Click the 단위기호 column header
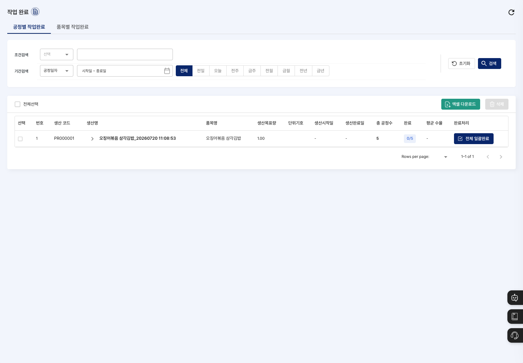 pyautogui.click(x=296, y=123)
